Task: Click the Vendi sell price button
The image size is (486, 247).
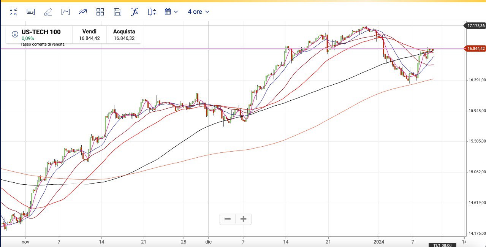Action: click(89, 35)
